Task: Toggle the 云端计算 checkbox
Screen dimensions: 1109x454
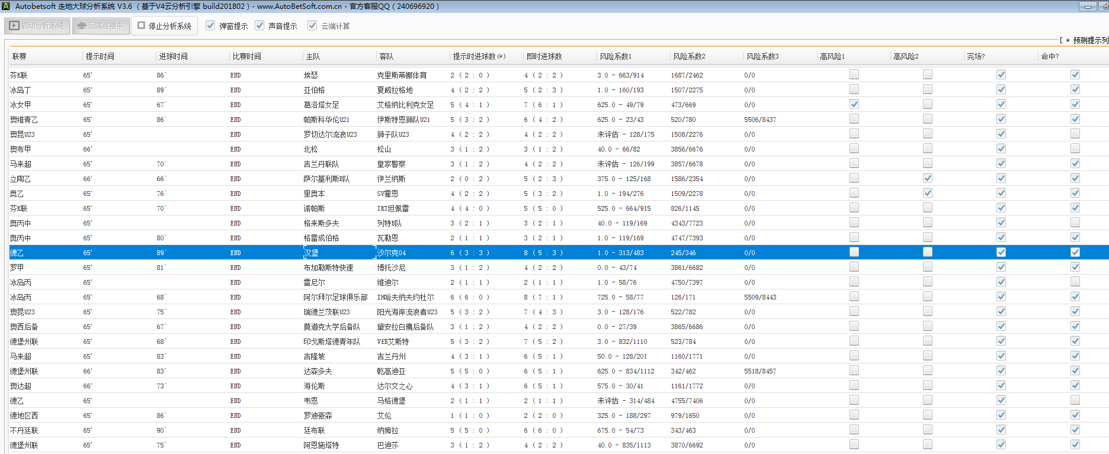Action: click(312, 26)
